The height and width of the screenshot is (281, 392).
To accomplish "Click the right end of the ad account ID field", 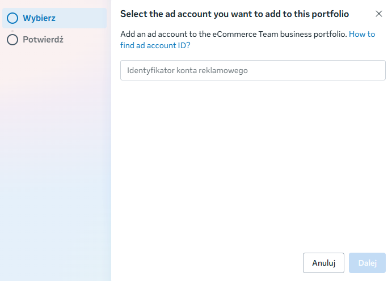I will (x=374, y=70).
